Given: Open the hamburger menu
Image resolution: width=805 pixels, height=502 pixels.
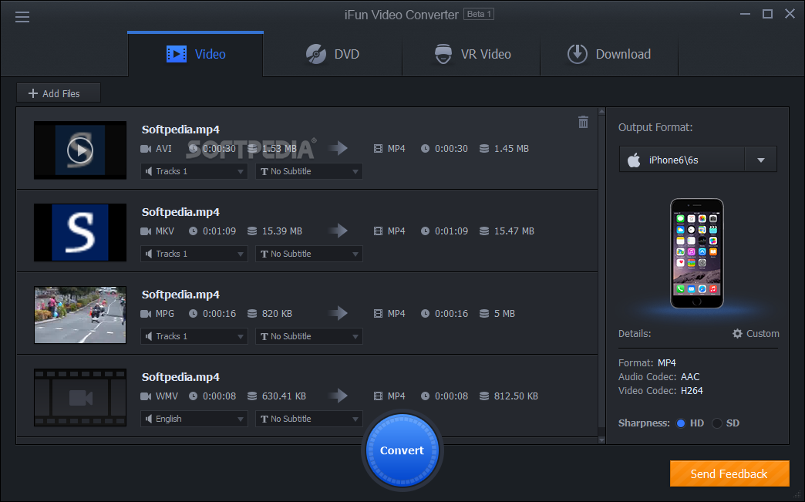Looking at the screenshot, I should tap(22, 17).
